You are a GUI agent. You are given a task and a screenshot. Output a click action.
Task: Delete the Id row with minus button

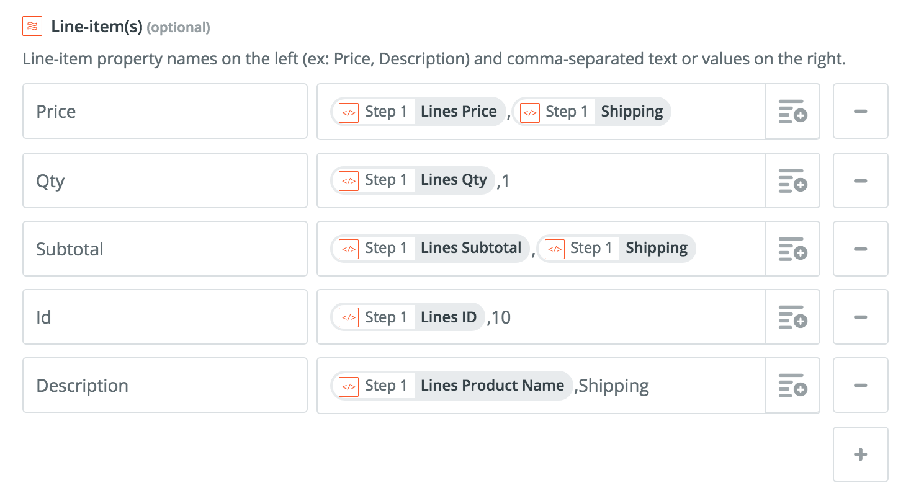coord(860,317)
